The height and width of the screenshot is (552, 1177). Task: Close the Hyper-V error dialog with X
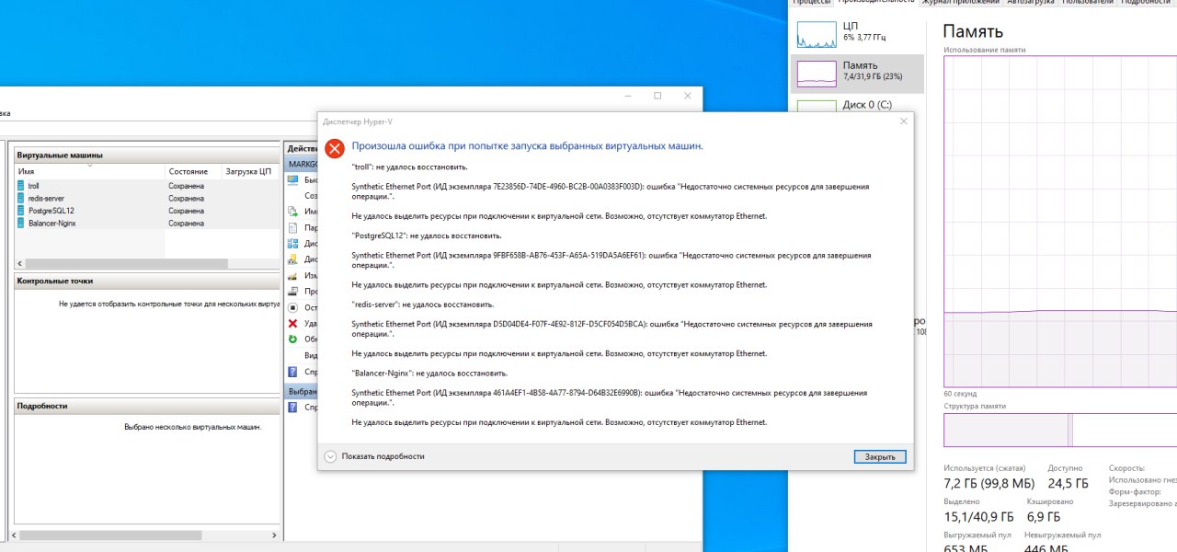point(903,121)
